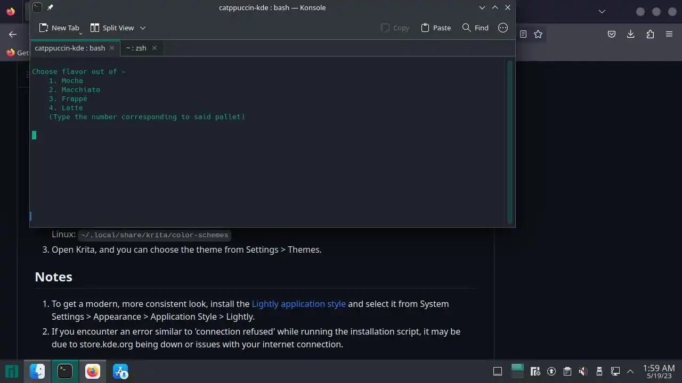The image size is (682, 383).
Task: Open a New Tab in Konsole
Action: click(x=59, y=28)
